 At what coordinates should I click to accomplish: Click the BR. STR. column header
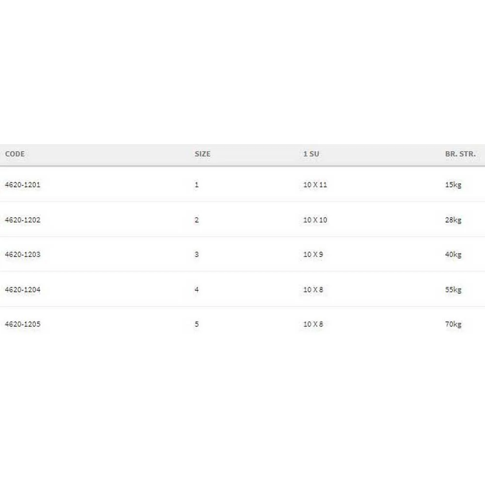click(x=460, y=154)
